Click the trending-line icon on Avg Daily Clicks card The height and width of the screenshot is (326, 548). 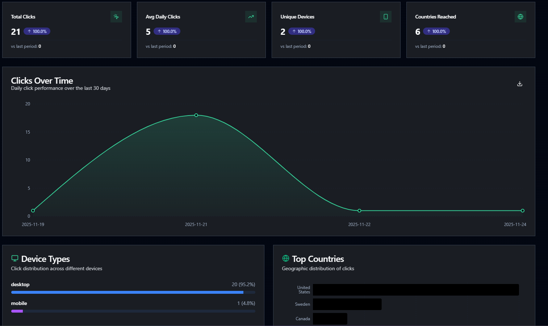(251, 16)
